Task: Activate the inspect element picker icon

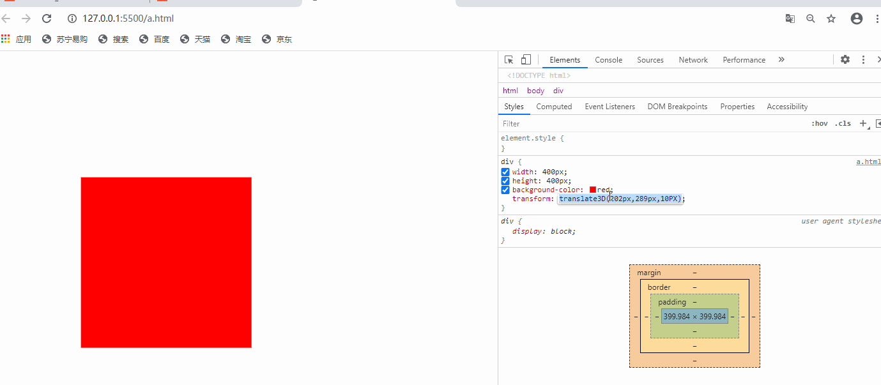Action: pos(509,60)
